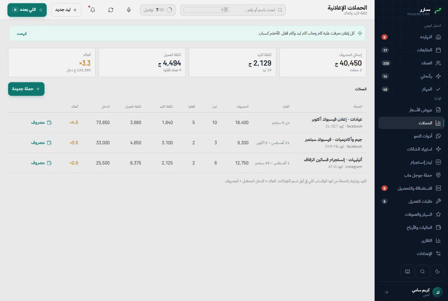Click مصروف for the جيم وأكاديميات campaign
448x301 pixels.
click(x=41, y=143)
